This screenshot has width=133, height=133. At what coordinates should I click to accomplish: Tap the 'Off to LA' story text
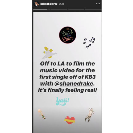point(67,77)
